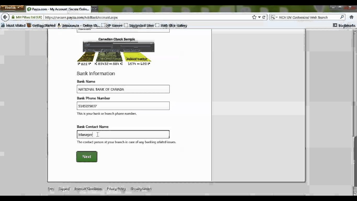This screenshot has width=357, height=201.
Task: Click the Bank Contact Name input field
Action: coord(123,135)
